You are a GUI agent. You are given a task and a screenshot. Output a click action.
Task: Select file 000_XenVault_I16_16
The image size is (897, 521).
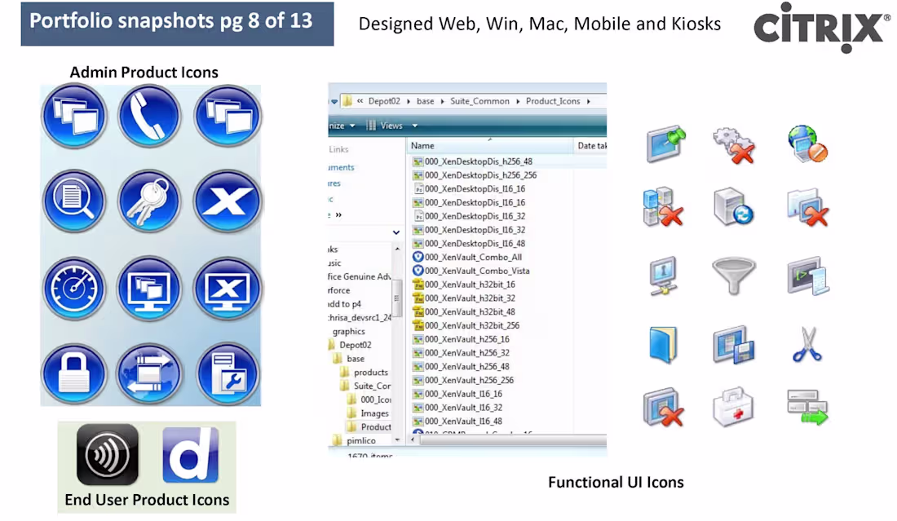(457, 394)
